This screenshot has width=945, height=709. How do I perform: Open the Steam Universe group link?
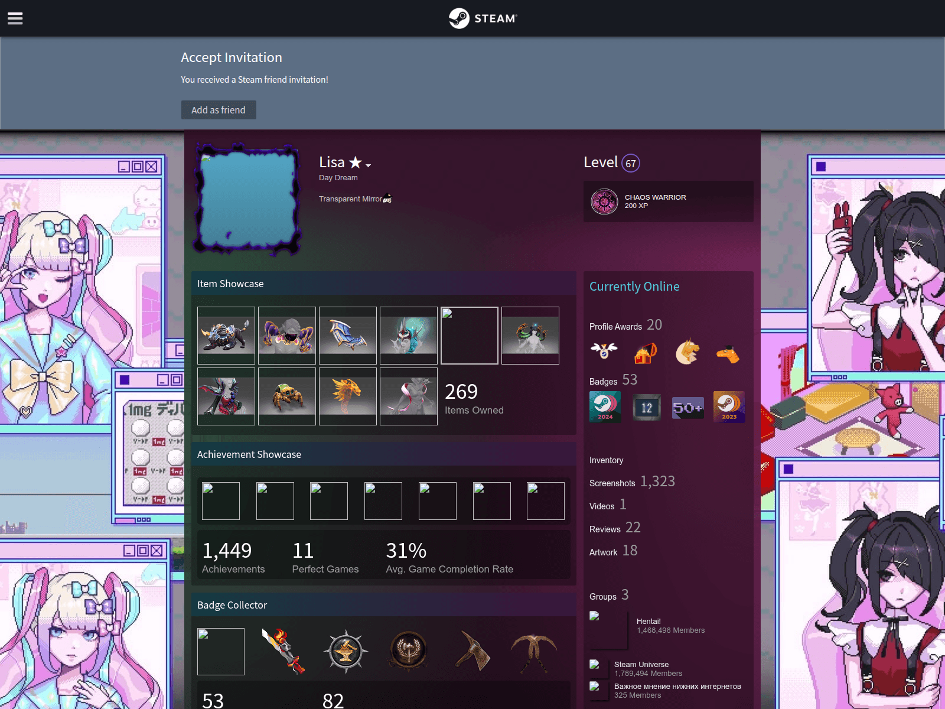click(x=641, y=664)
